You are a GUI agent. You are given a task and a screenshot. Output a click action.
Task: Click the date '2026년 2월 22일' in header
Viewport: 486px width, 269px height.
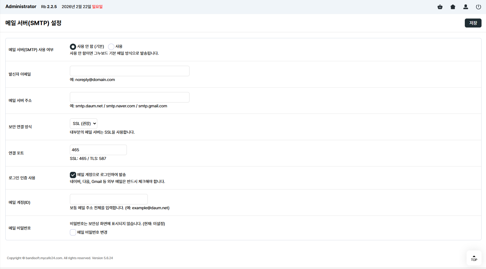point(76,7)
